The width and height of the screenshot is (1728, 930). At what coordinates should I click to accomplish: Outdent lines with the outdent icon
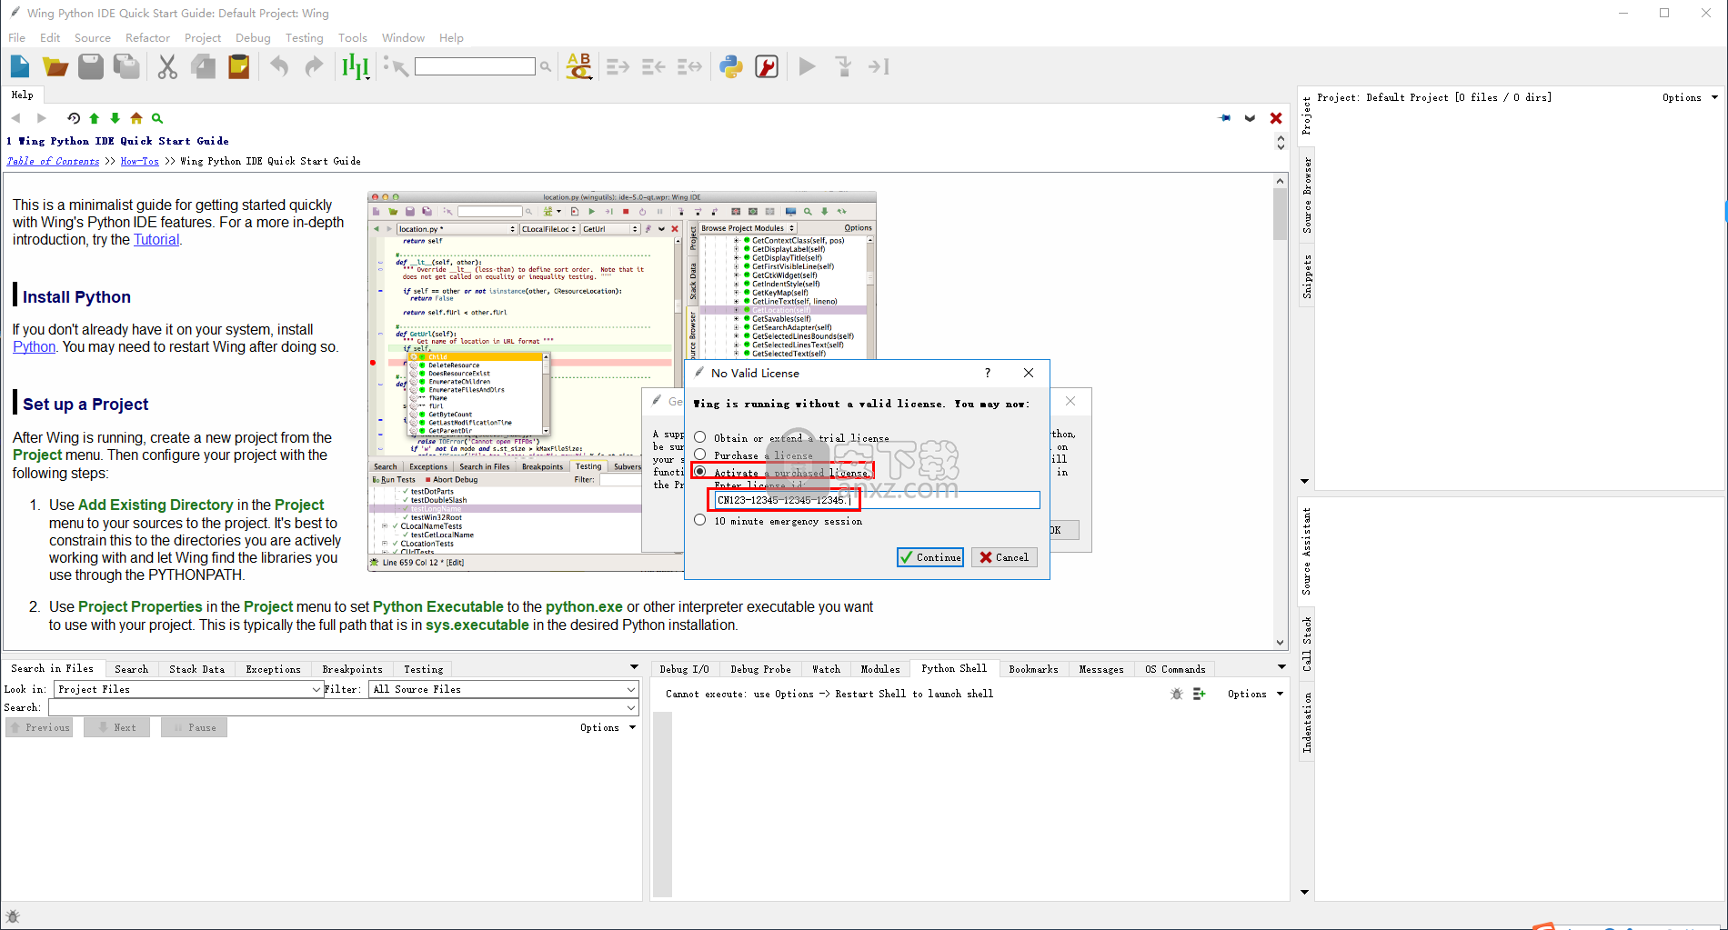pyautogui.click(x=654, y=66)
